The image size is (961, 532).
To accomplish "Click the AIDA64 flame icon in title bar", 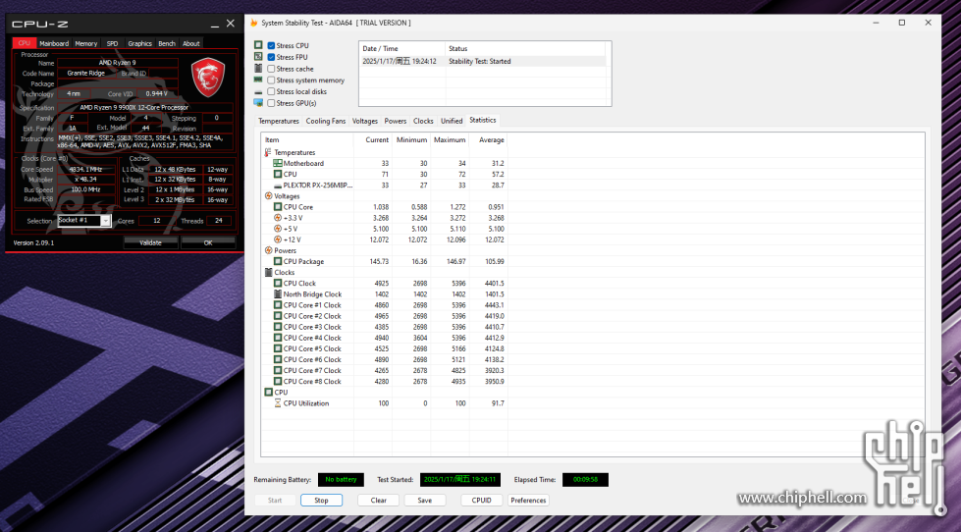I will point(253,23).
